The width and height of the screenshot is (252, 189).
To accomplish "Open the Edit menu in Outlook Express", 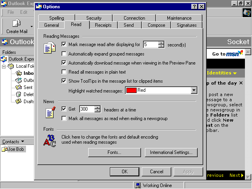I will (x=24, y=12).
